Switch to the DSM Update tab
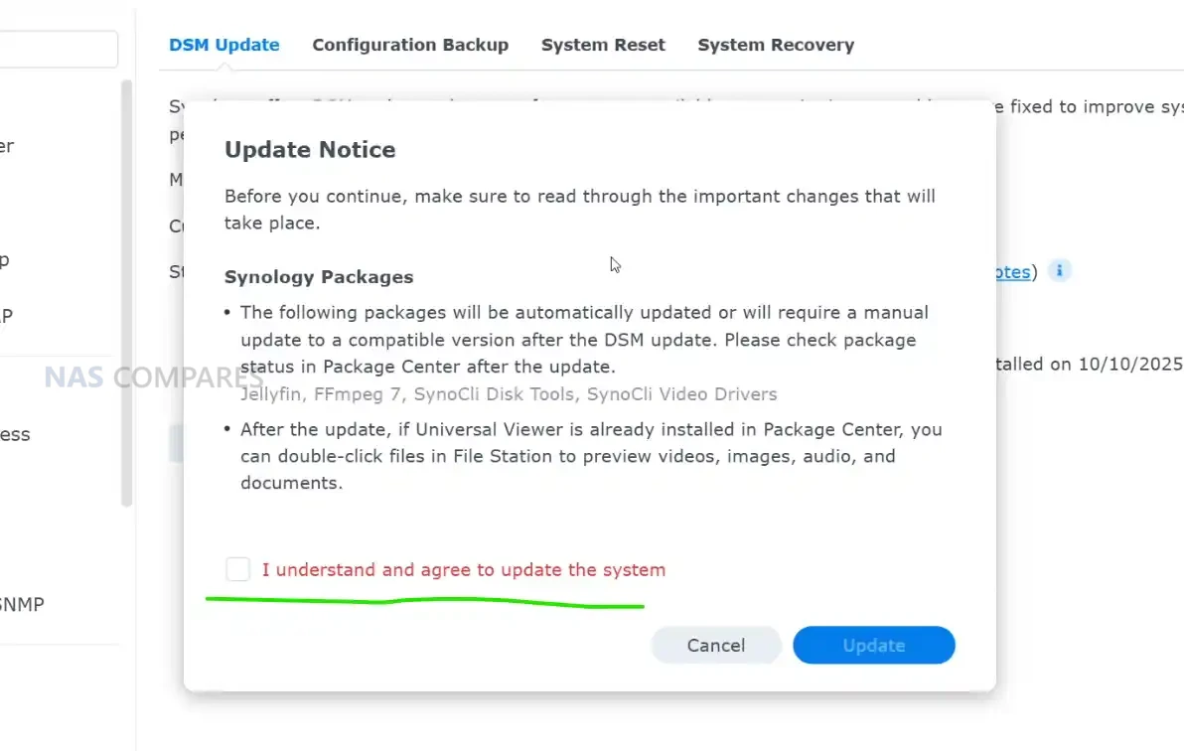The width and height of the screenshot is (1184, 751). click(x=223, y=45)
